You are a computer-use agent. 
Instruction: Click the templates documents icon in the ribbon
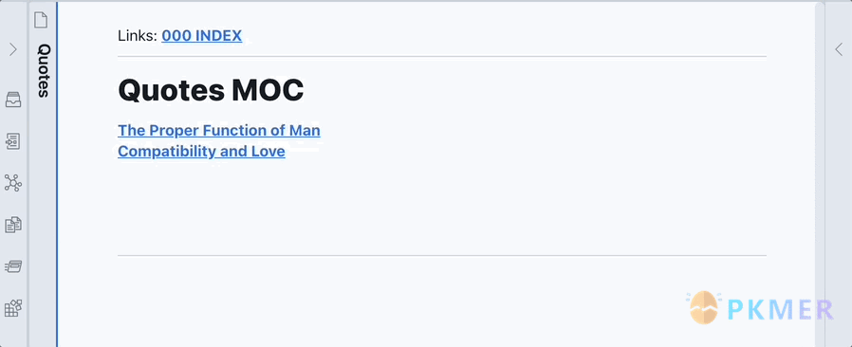click(13, 225)
